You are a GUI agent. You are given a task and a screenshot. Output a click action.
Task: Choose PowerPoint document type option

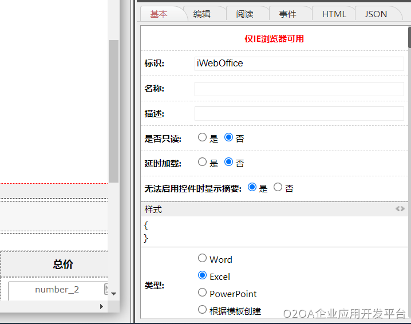tap(202, 293)
